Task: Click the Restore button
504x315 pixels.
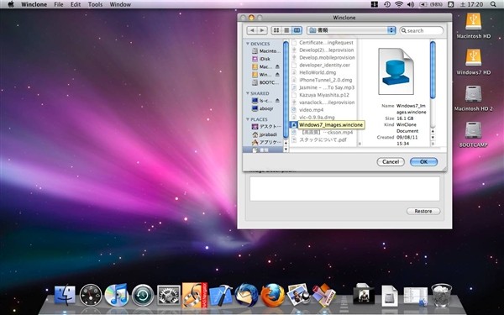Action: coord(423,211)
